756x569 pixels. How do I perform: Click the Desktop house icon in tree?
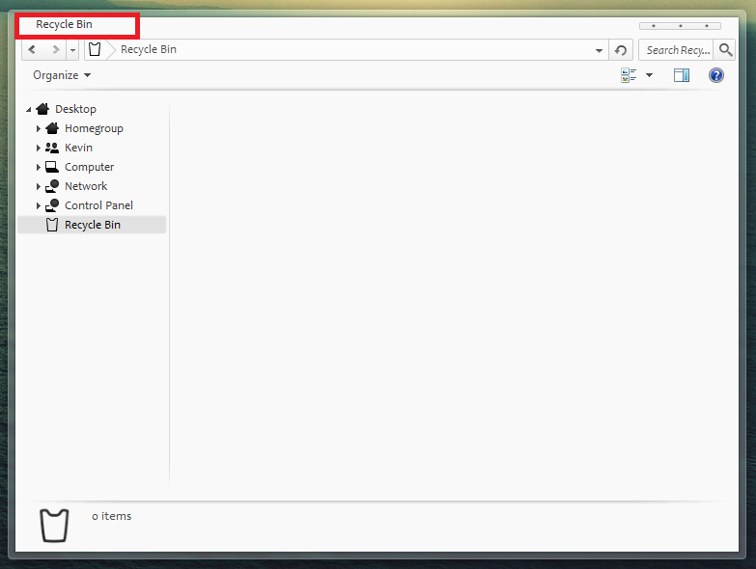point(42,109)
